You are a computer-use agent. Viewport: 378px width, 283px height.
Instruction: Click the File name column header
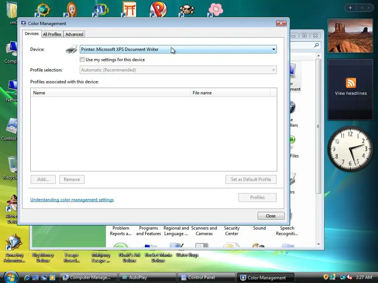[x=230, y=92]
